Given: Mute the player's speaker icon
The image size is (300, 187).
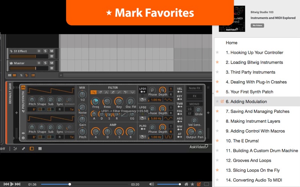Looking at the screenshot, I should click(x=151, y=184).
